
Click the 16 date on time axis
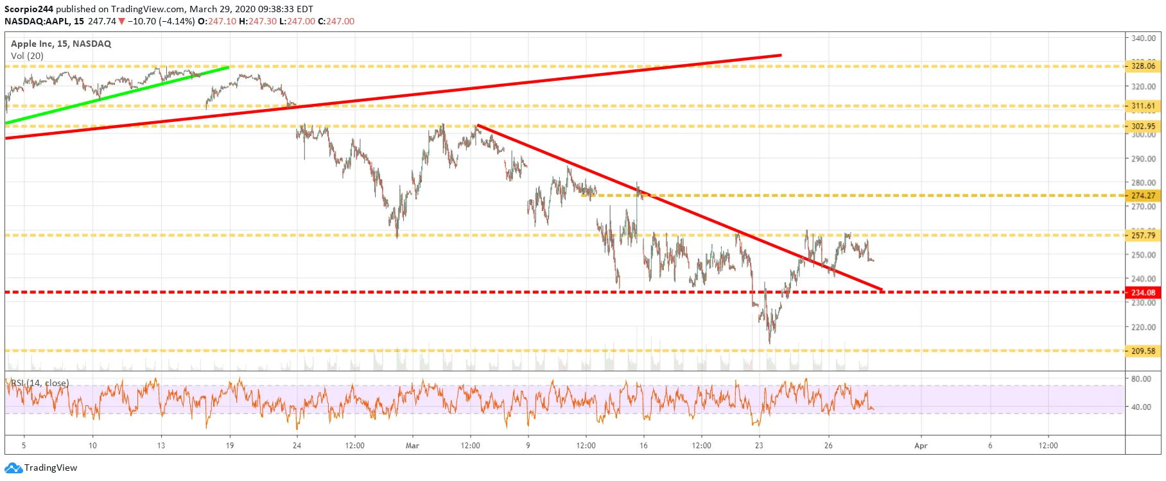(643, 445)
